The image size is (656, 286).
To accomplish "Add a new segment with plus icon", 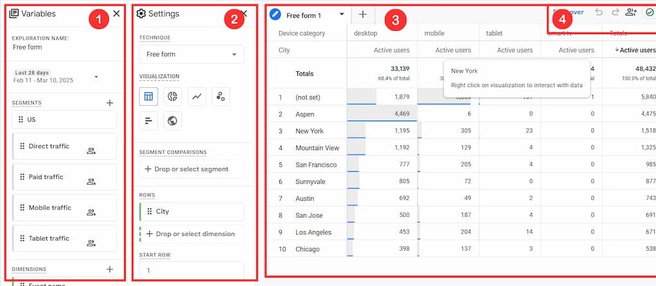I will tap(110, 103).
